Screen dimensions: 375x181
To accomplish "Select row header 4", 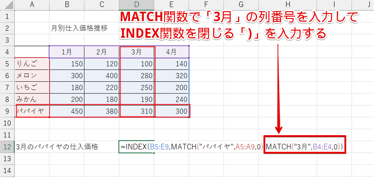I will coord(7,52).
